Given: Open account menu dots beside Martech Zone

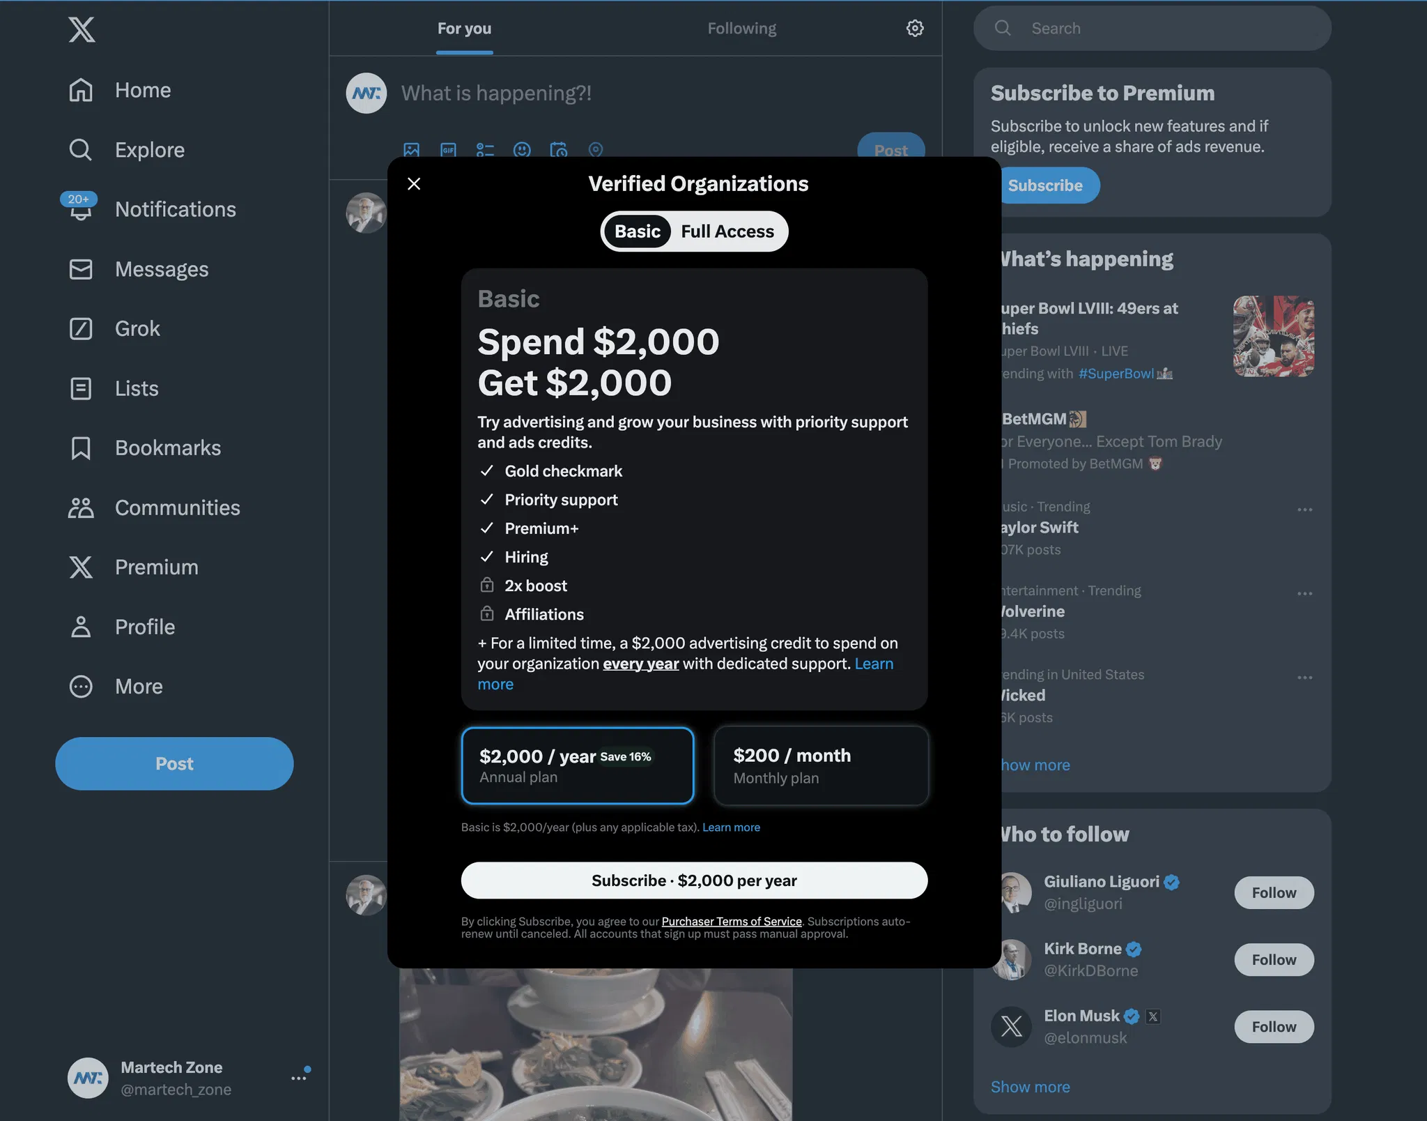Looking at the screenshot, I should click(299, 1078).
